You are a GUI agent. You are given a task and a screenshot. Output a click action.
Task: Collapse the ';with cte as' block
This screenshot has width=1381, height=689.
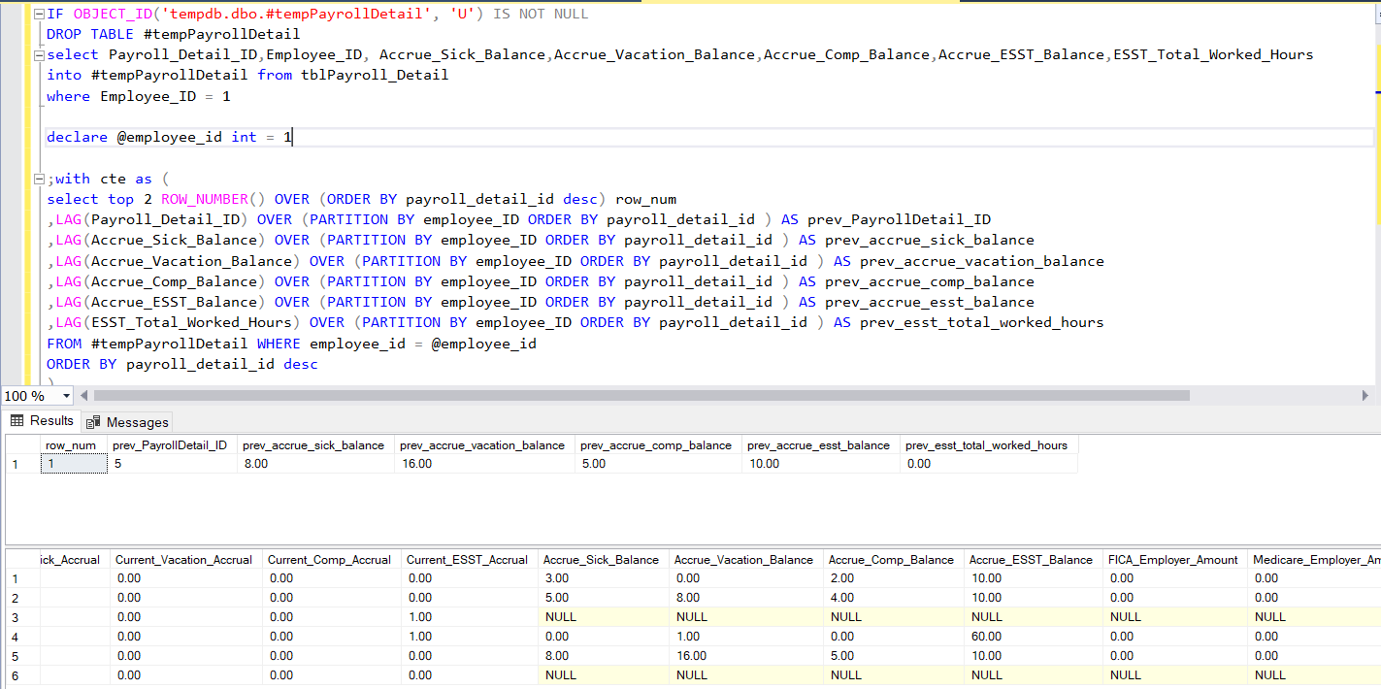point(39,180)
